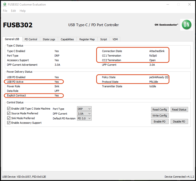The width and height of the screenshot is (196, 181).
Task: Click the Disable PD button
Action: [179, 121]
